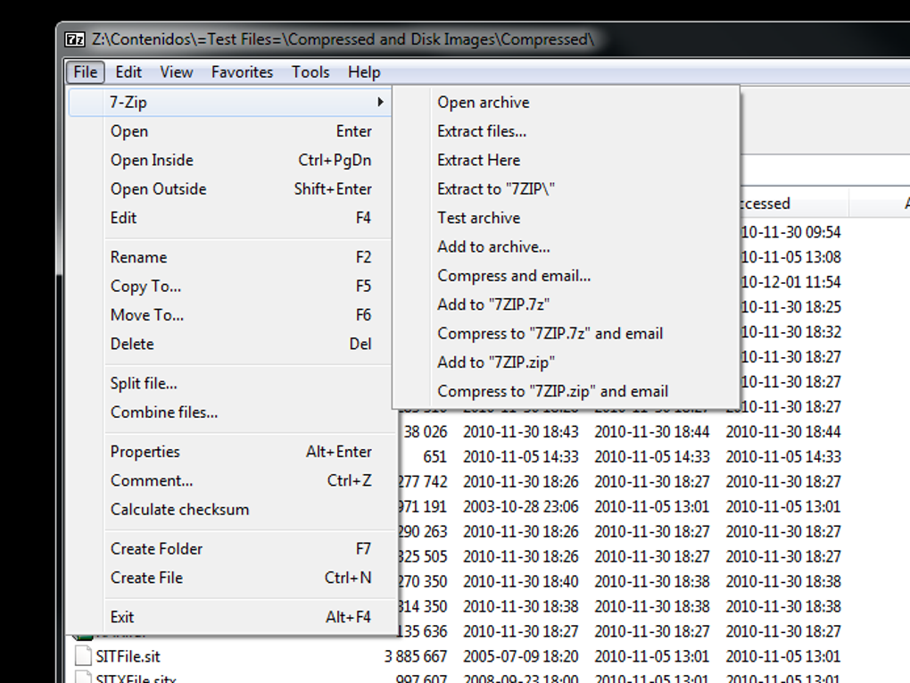The height and width of the screenshot is (683, 910).
Task: Click Extract to "7ZIP\" option
Action: coord(566,189)
